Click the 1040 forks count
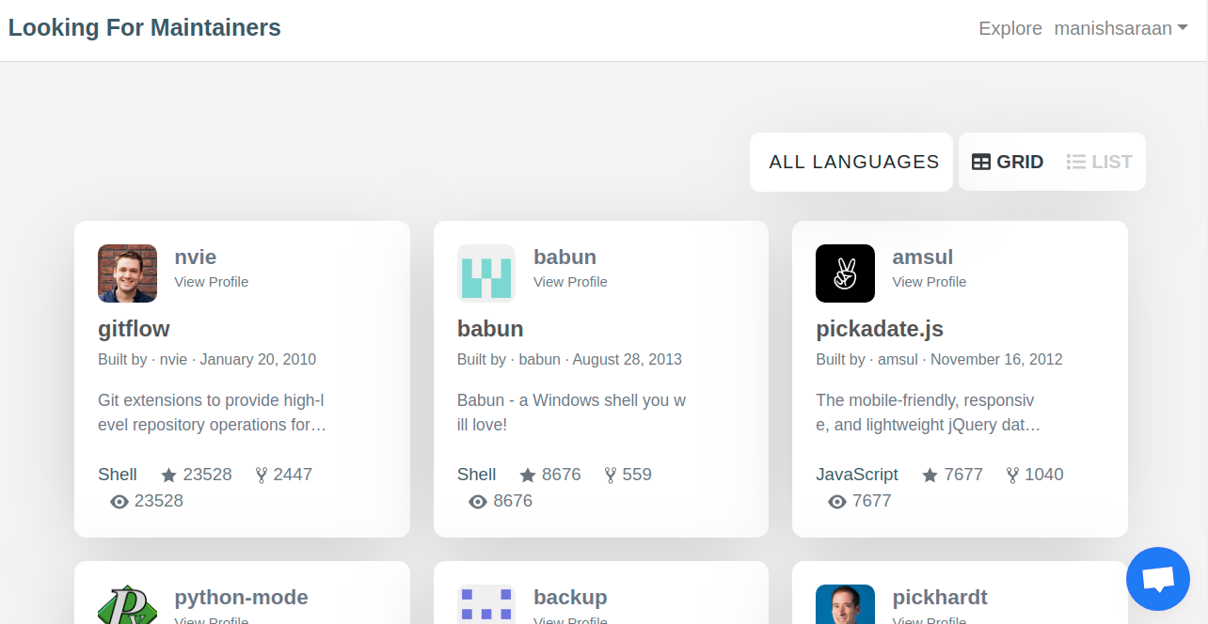Viewport: 1208px width, 624px height. pyautogui.click(x=1044, y=475)
